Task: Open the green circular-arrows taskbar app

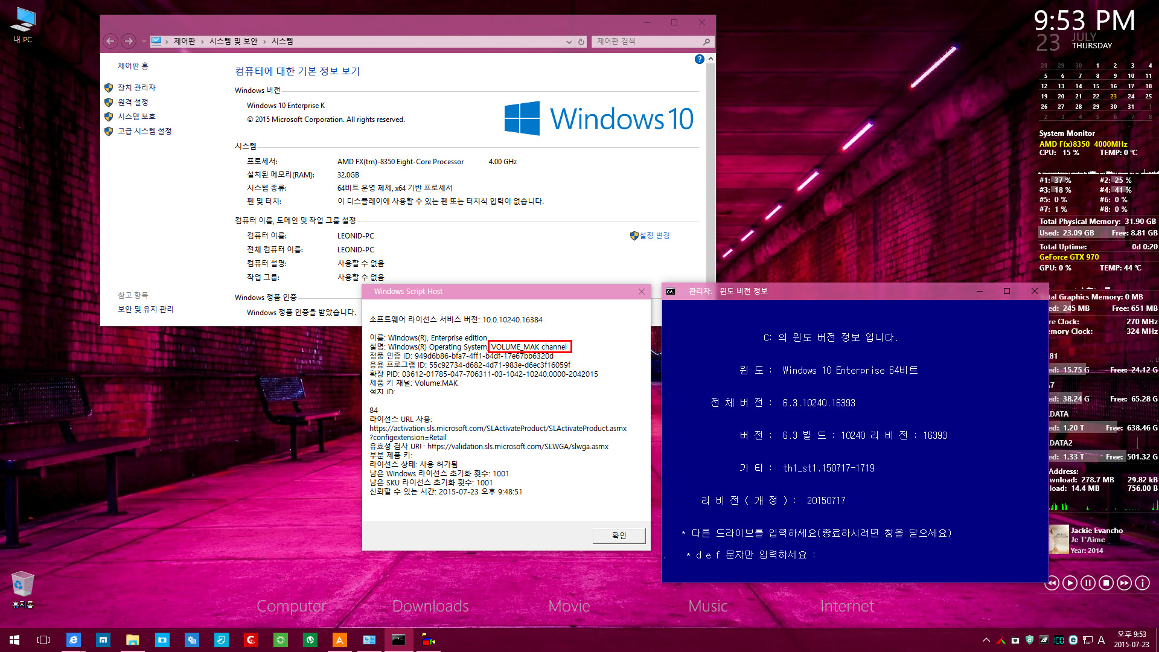Action: 280,640
